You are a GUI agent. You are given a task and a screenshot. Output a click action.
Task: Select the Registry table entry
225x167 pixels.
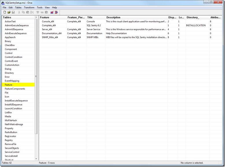(9, 140)
